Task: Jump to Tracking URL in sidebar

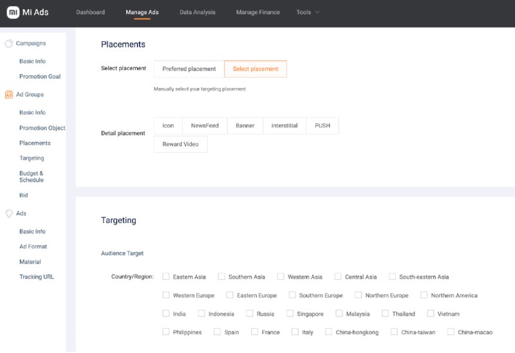Action: [x=37, y=277]
